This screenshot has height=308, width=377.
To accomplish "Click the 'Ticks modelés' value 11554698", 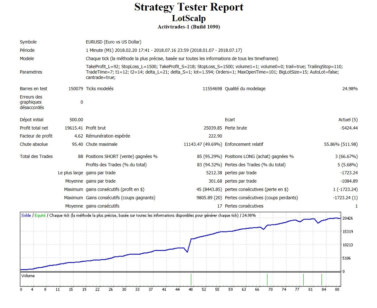I will pyautogui.click(x=212, y=89).
